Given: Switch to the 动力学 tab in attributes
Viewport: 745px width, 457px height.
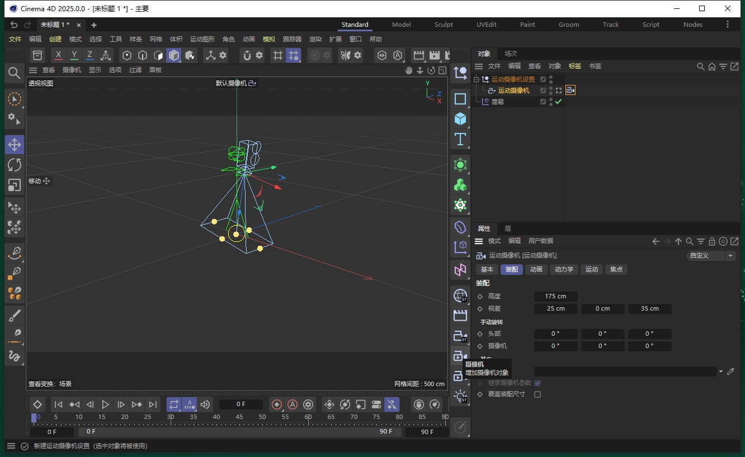Looking at the screenshot, I should [x=564, y=269].
